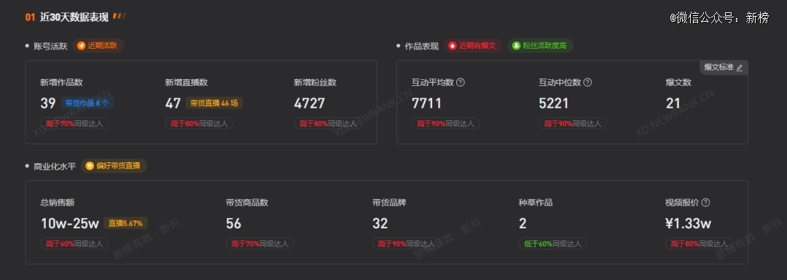The width and height of the screenshot is (787, 280).
Task: Click the orange icon in 近期活跃 tag
Action: point(81,46)
